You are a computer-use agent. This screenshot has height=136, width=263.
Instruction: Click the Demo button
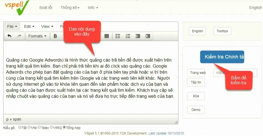(196, 110)
